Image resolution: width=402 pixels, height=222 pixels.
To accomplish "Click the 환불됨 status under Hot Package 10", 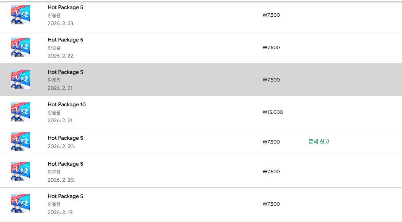I will pyautogui.click(x=54, y=113).
